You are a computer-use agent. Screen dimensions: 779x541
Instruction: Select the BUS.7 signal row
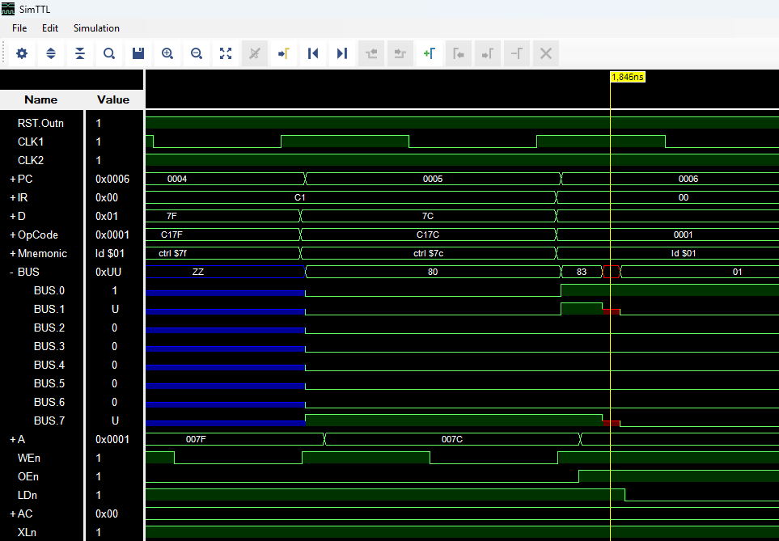click(x=49, y=421)
